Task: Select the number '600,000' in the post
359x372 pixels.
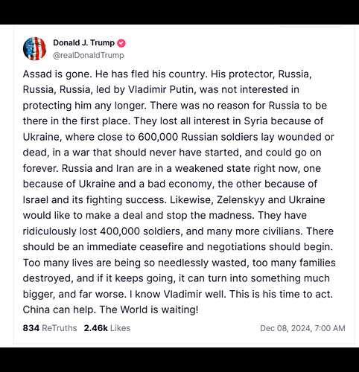Action: click(x=158, y=137)
